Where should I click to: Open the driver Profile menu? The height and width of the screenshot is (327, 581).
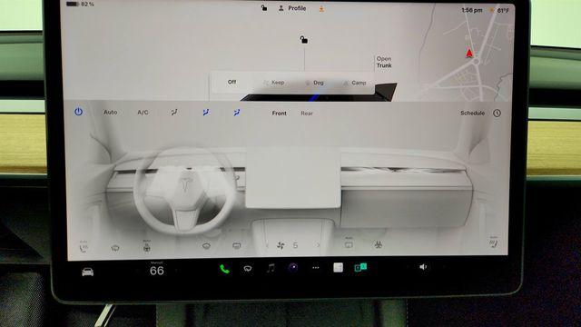292,8
